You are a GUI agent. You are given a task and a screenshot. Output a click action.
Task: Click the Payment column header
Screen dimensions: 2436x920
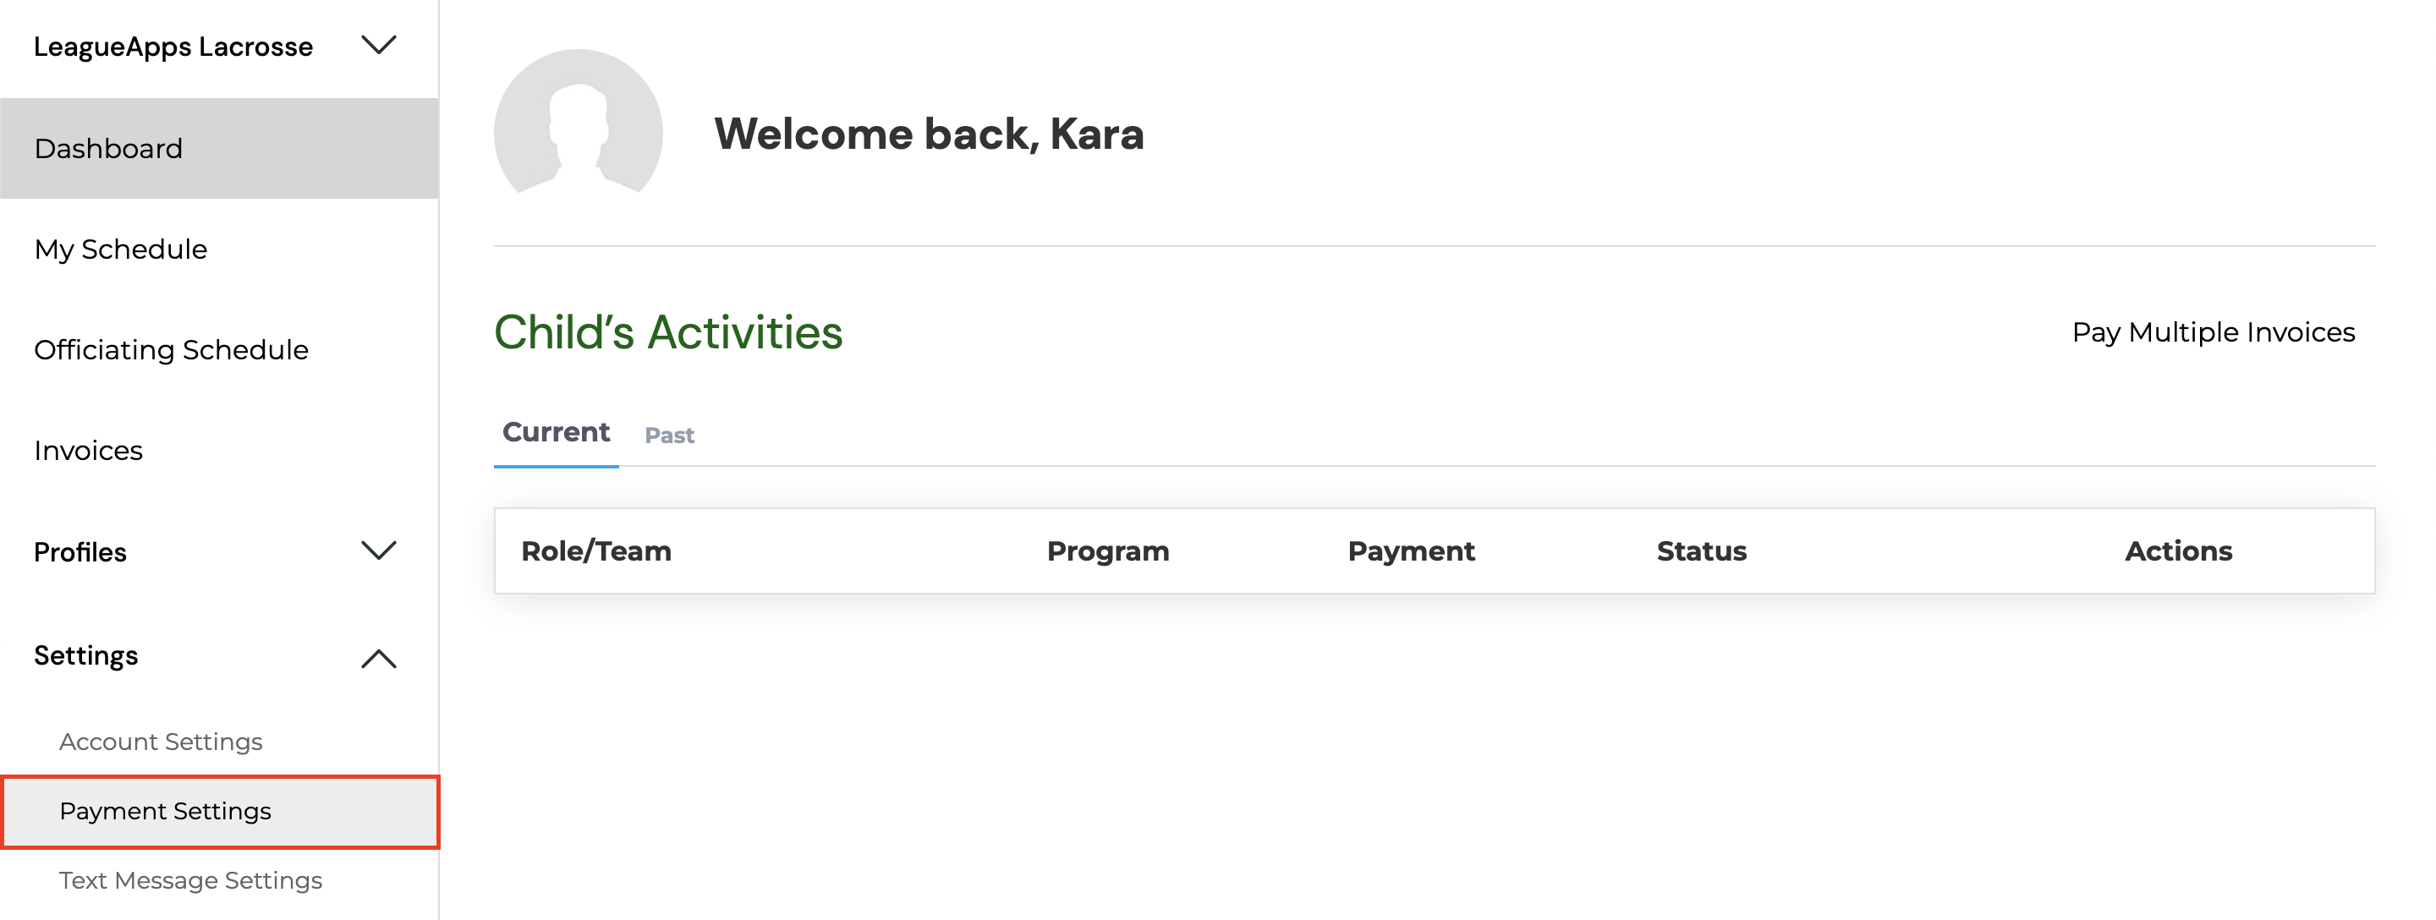[x=1411, y=551]
